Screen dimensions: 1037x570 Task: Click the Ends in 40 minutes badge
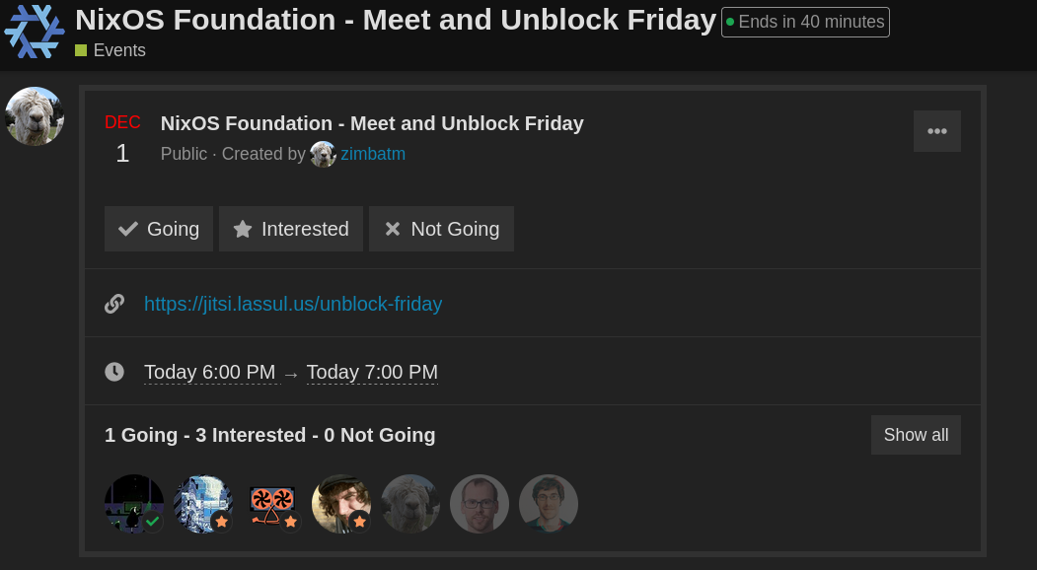805,22
